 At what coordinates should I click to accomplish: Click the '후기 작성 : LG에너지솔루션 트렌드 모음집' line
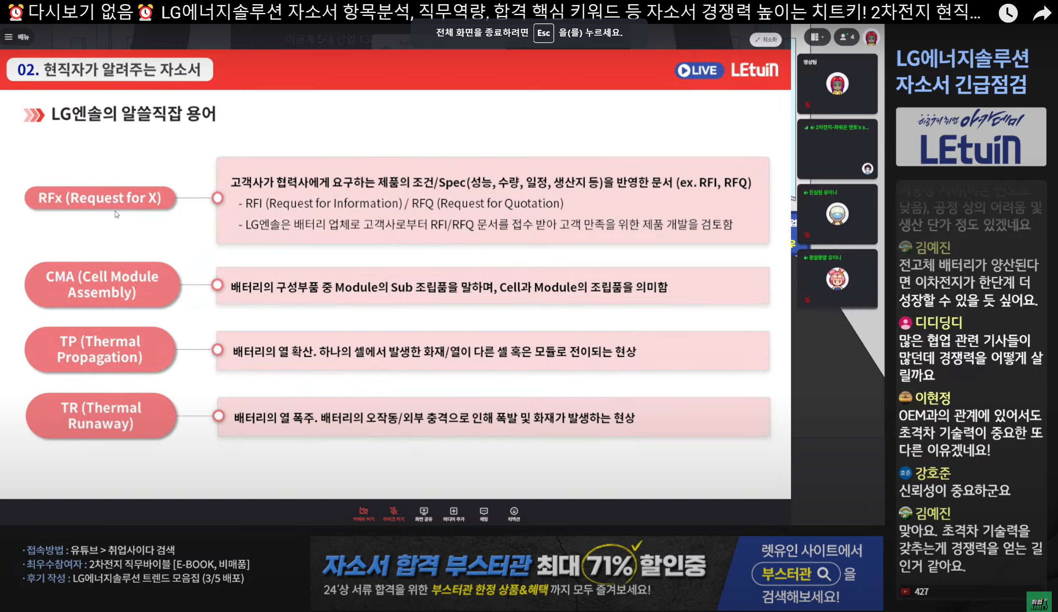(x=133, y=579)
